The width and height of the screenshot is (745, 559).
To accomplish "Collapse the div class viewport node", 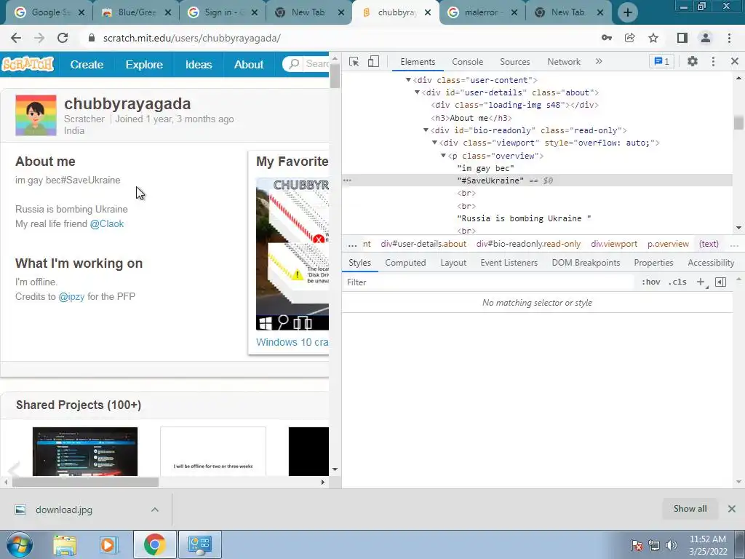I will pyautogui.click(x=435, y=143).
